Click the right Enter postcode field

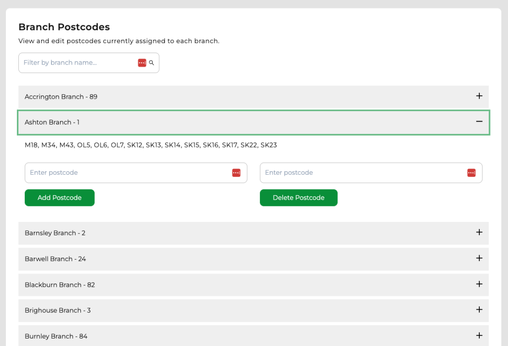(x=357, y=173)
